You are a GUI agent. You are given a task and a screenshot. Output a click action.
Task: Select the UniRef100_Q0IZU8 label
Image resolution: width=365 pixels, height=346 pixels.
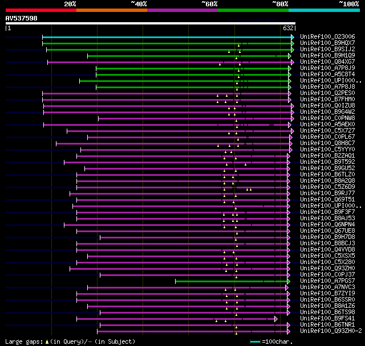click(327, 106)
